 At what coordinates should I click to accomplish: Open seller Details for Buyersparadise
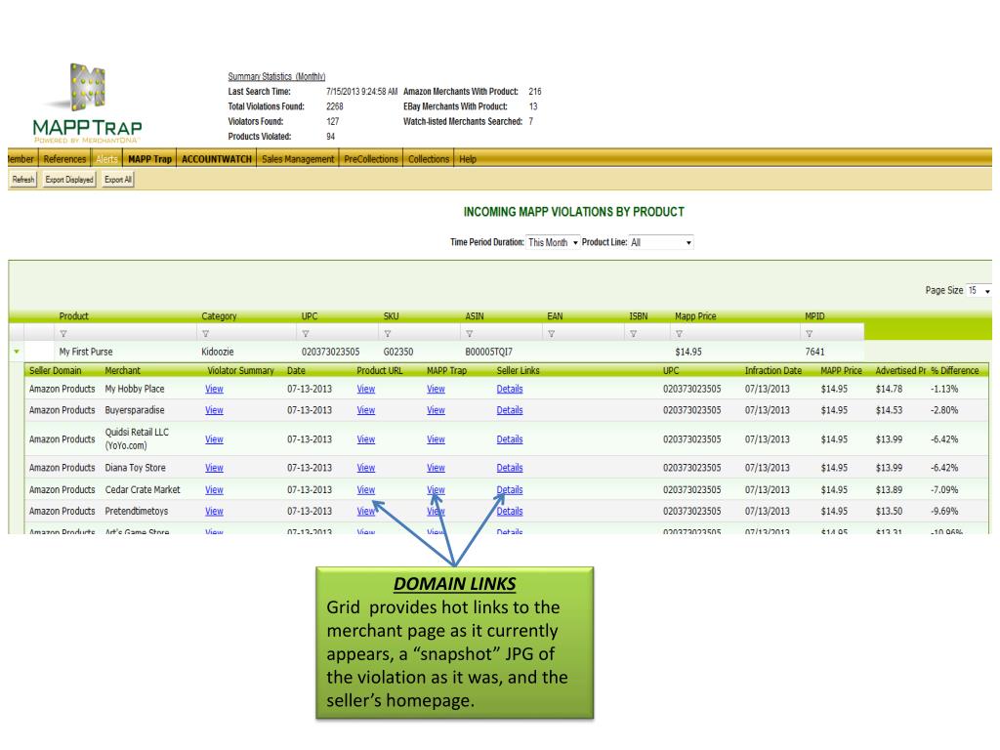[510, 410]
